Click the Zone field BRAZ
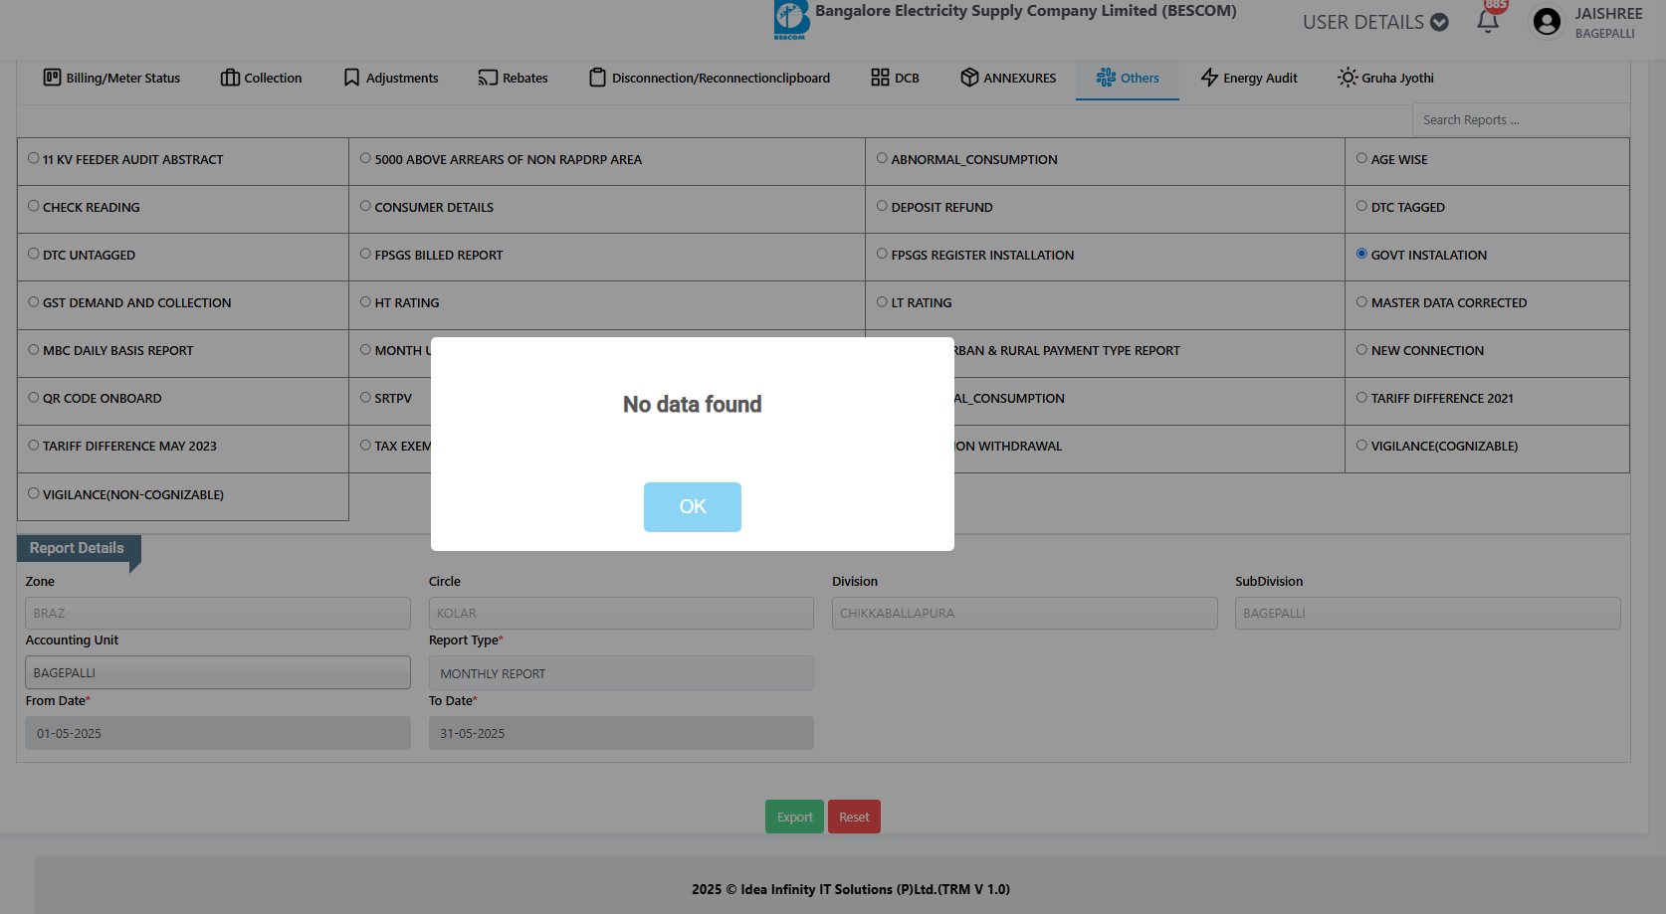The image size is (1666, 914). [x=218, y=613]
